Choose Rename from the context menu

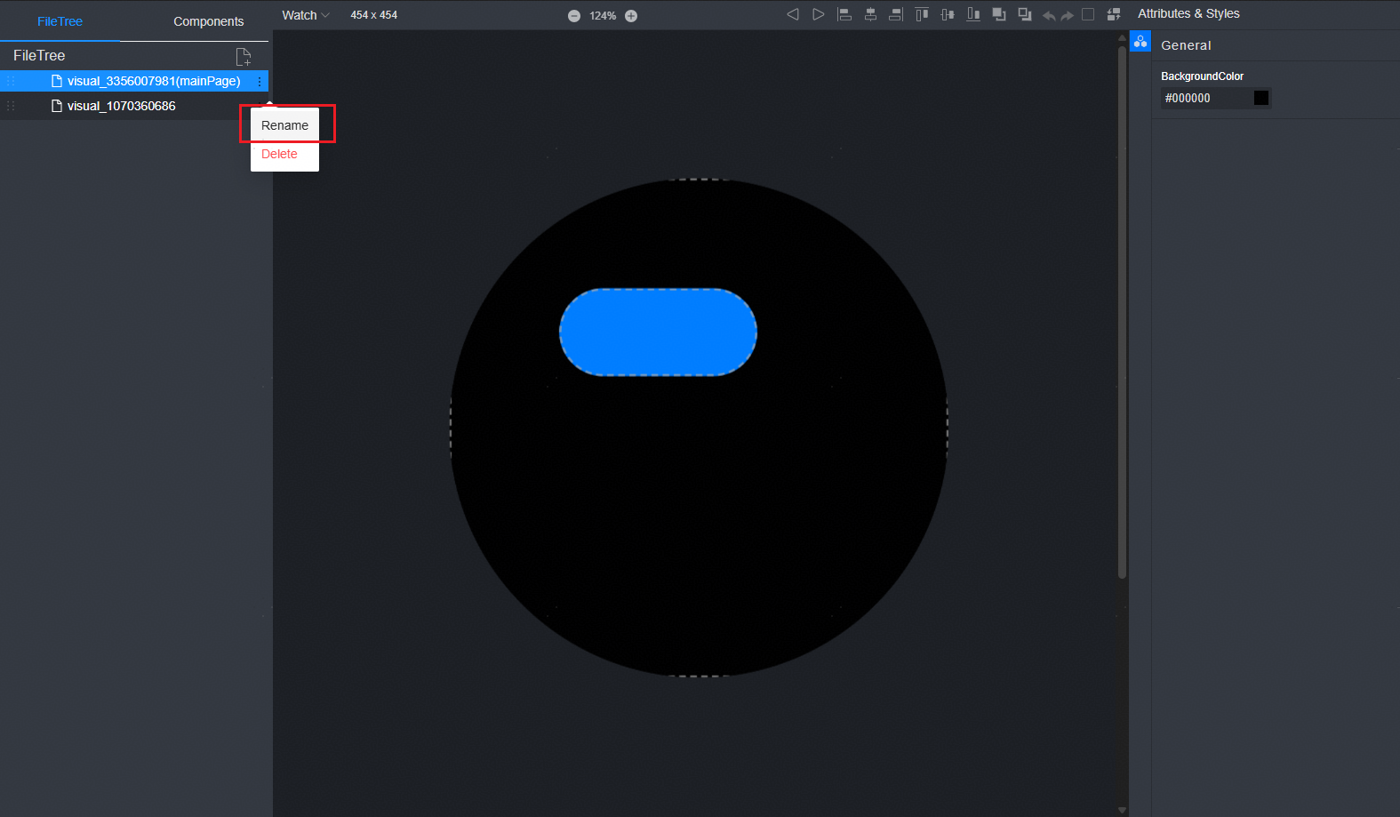(284, 125)
